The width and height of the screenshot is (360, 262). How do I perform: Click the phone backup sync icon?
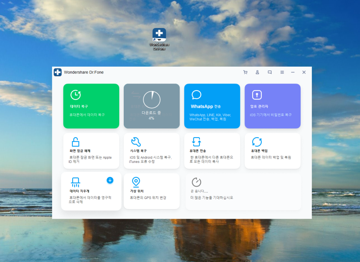(257, 142)
